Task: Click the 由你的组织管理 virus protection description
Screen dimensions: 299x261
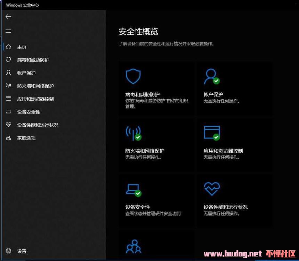Action: (156, 103)
